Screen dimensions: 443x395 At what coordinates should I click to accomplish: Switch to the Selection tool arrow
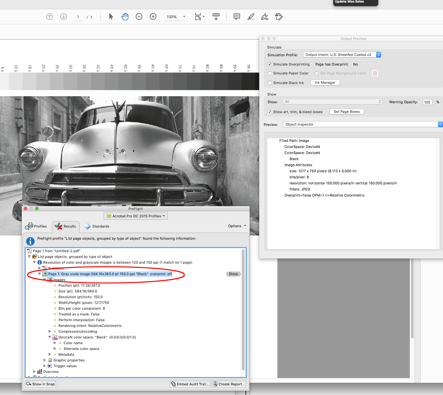click(111, 17)
